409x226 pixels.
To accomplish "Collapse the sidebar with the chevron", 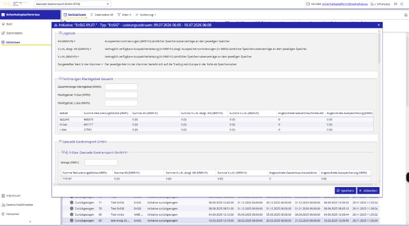I will click(30, 222).
